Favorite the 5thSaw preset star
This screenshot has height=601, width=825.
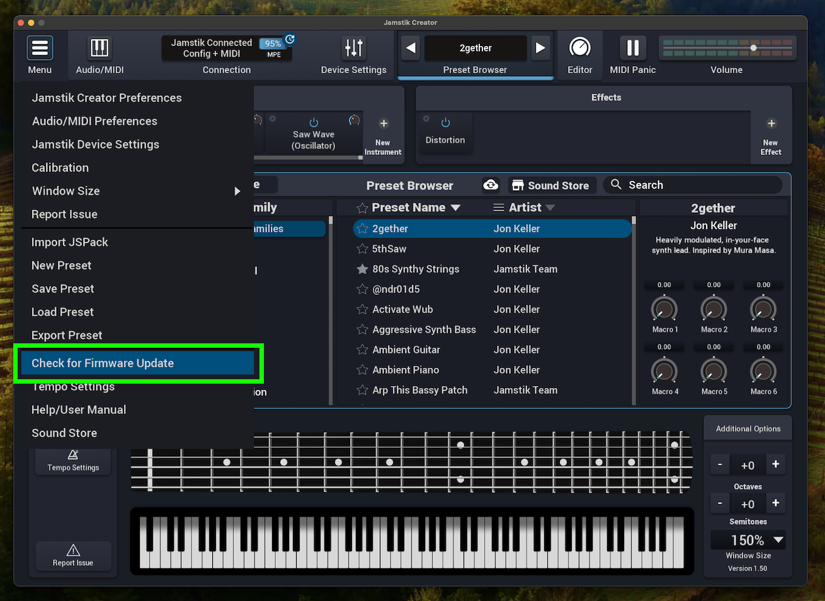click(362, 249)
